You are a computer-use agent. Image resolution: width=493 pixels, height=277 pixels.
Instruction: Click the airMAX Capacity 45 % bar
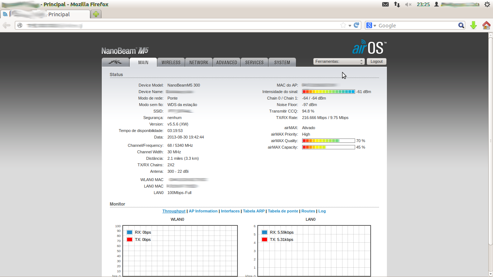click(x=328, y=147)
